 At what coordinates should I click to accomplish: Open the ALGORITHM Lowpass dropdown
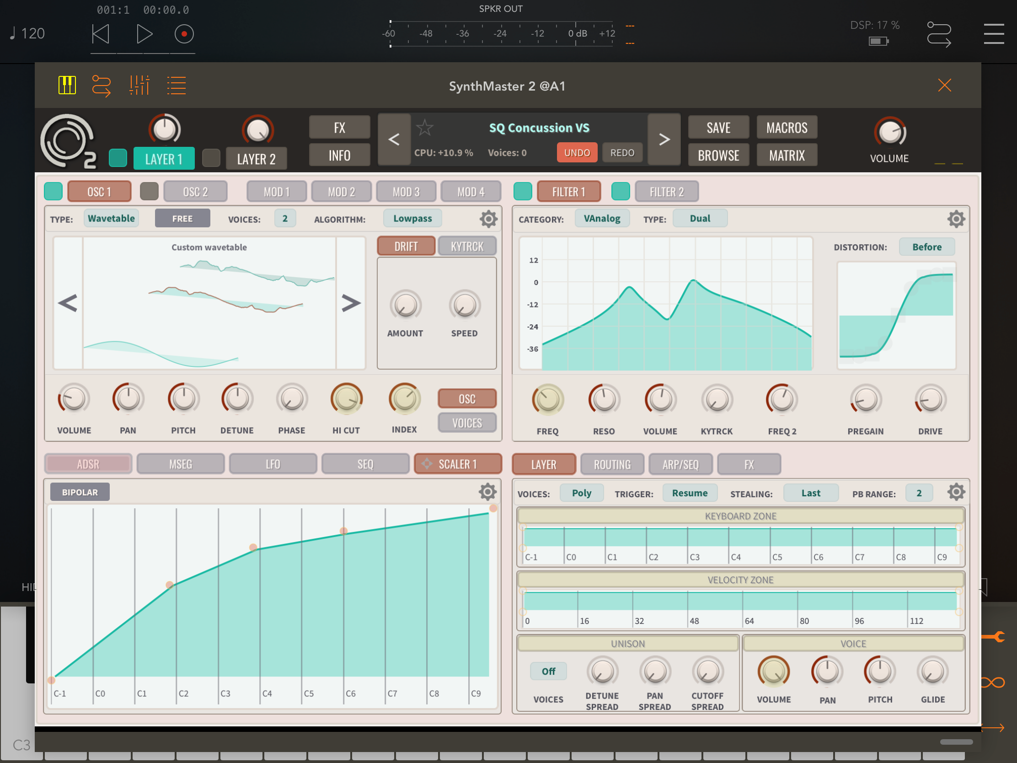point(412,219)
